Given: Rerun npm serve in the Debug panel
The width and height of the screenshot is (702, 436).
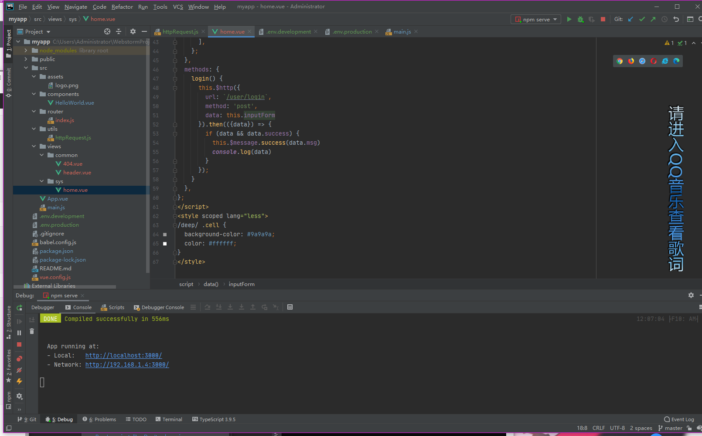Looking at the screenshot, I should 19,308.
